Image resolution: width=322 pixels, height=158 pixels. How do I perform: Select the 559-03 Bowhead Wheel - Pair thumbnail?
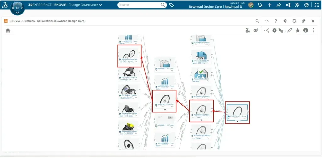pos(129,54)
